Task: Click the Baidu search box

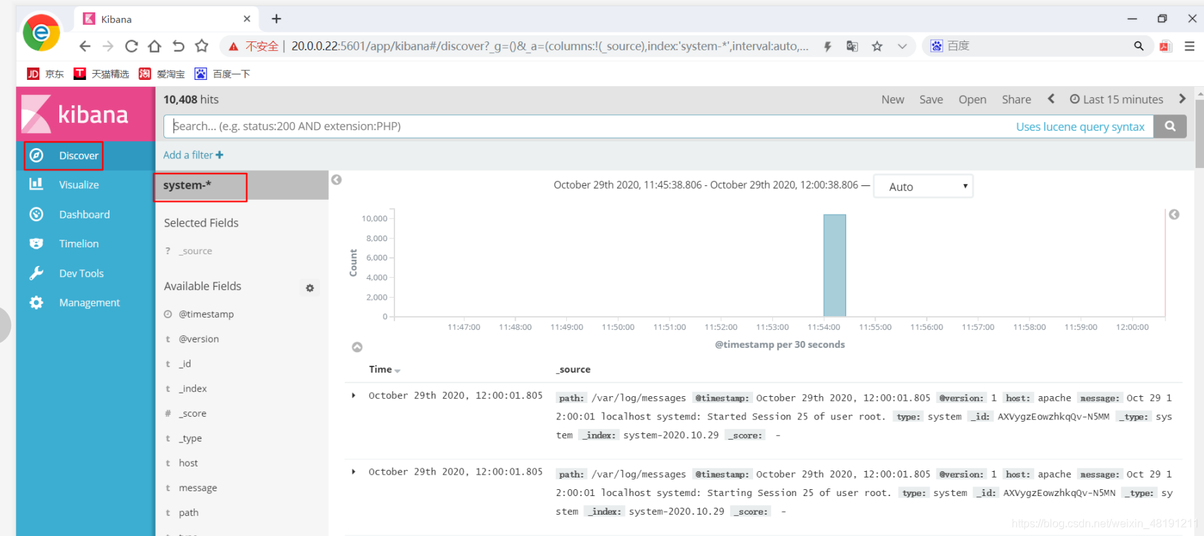Action: 1038,46
